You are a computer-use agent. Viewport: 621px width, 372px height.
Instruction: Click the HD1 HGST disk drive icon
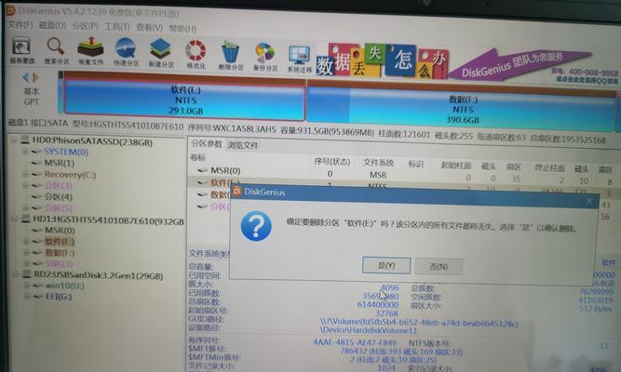click(x=26, y=219)
